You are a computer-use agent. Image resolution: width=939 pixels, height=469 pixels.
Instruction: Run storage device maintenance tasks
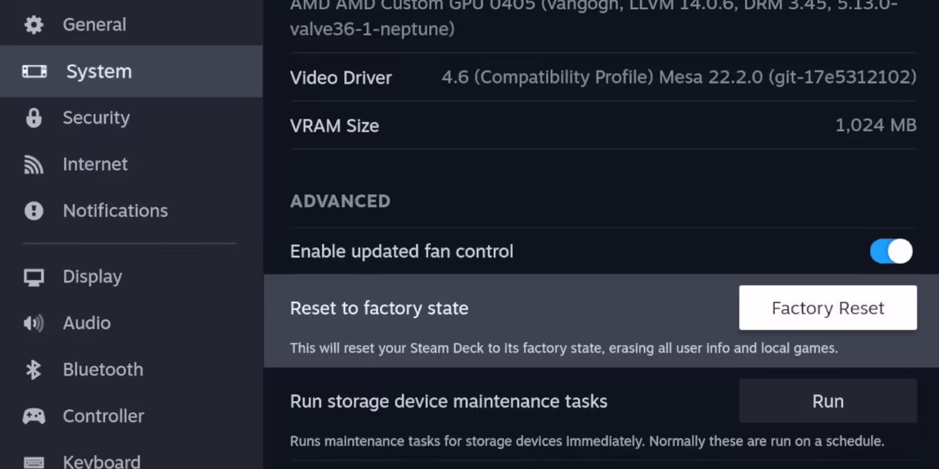point(828,401)
